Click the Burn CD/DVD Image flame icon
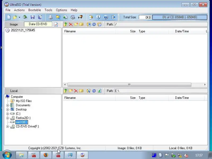The width and height of the screenshot is (212, 159). tap(80, 17)
